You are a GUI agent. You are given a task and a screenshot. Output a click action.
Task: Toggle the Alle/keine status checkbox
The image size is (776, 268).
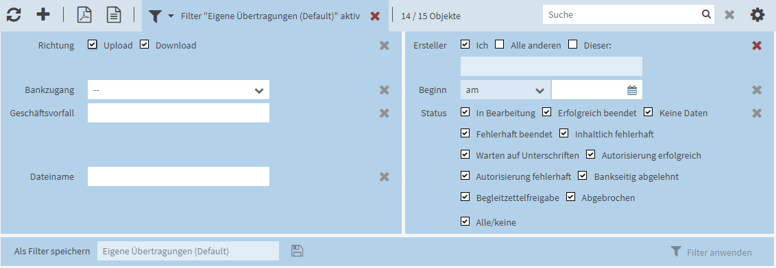(x=465, y=221)
